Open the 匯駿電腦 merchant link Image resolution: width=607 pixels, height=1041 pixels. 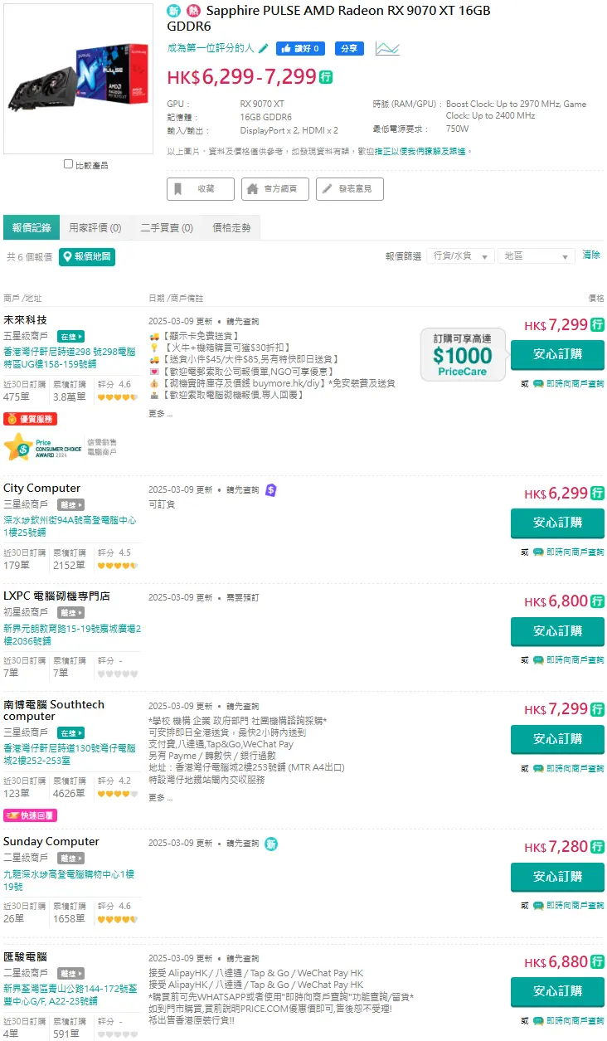pos(25,956)
